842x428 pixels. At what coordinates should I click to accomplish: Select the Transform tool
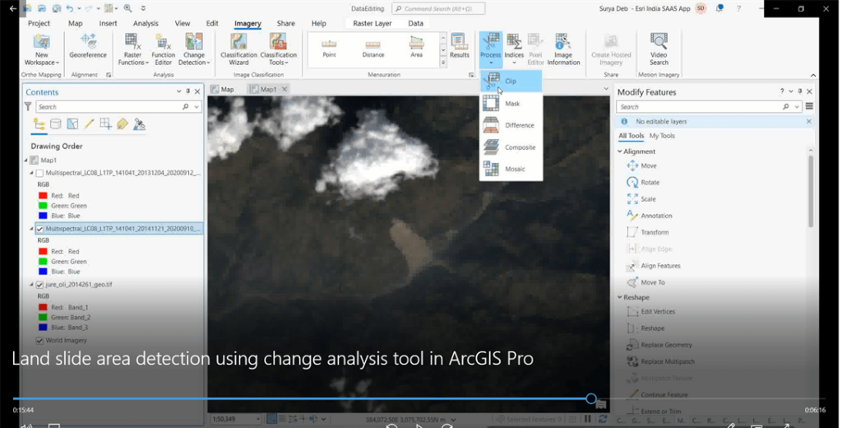click(648, 232)
